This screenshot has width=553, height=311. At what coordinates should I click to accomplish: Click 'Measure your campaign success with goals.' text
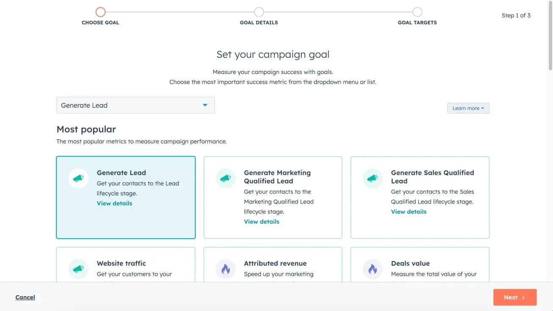pyautogui.click(x=273, y=72)
